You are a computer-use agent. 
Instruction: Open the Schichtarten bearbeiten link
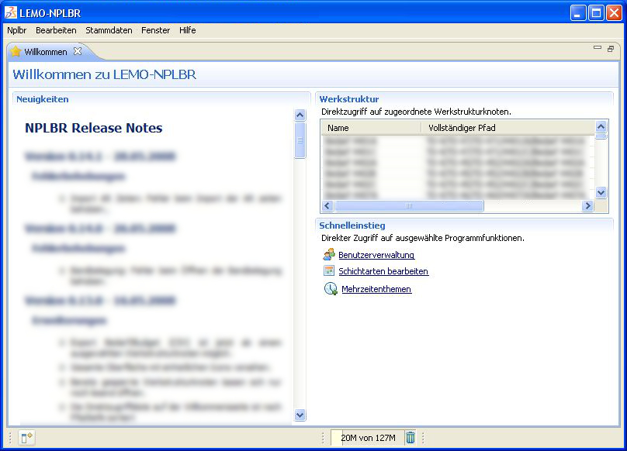click(383, 272)
